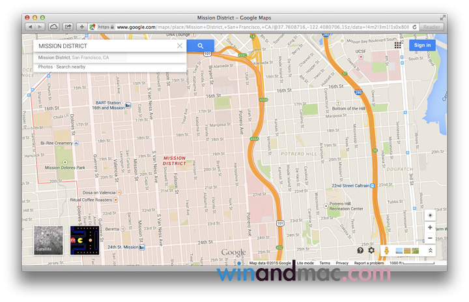469x302 pixels.
Task: Click Search nearby link
Action: tap(70, 67)
